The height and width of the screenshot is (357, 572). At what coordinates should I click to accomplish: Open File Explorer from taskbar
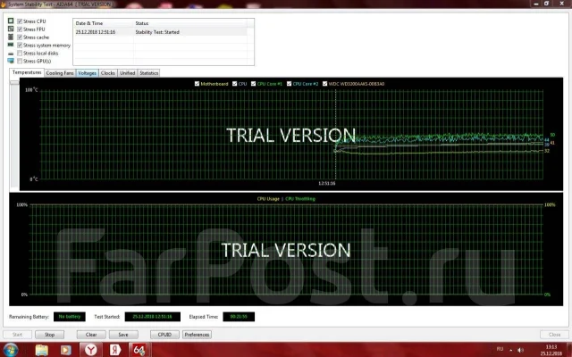click(x=42, y=350)
